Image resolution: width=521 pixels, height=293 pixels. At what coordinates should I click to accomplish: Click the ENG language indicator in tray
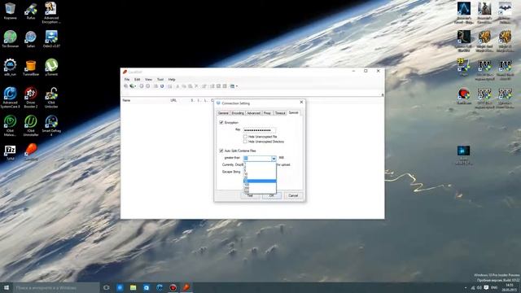tap(494, 287)
